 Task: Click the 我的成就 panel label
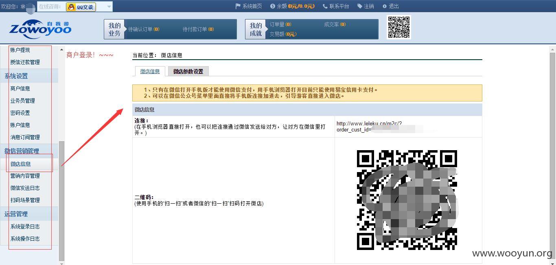coord(256,29)
